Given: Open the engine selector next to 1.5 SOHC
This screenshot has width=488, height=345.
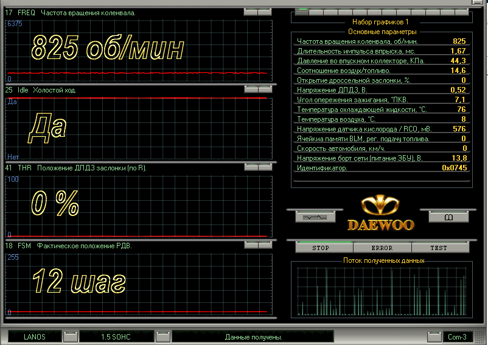Looking at the screenshot, I should pyautogui.click(x=162, y=336).
